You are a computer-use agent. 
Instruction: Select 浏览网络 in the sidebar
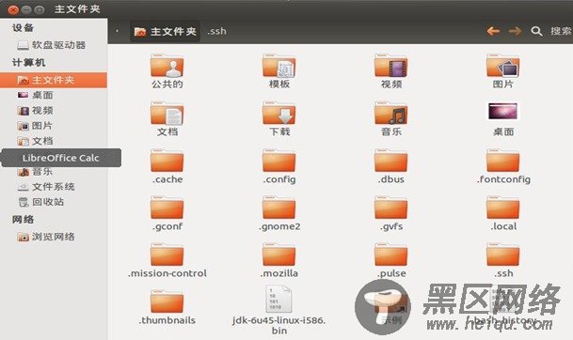pyautogui.click(x=54, y=237)
